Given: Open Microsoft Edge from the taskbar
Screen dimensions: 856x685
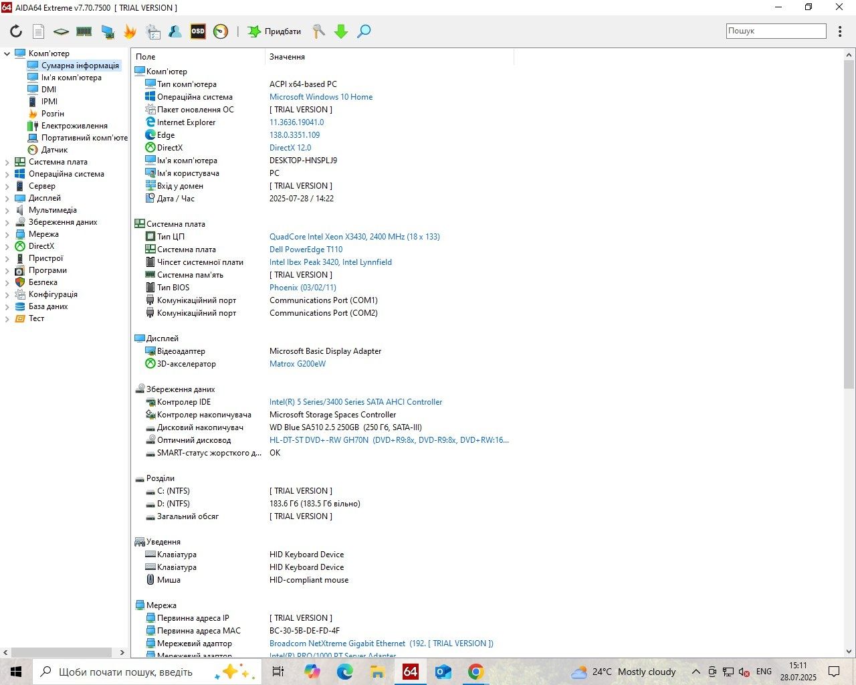Looking at the screenshot, I should [x=345, y=672].
